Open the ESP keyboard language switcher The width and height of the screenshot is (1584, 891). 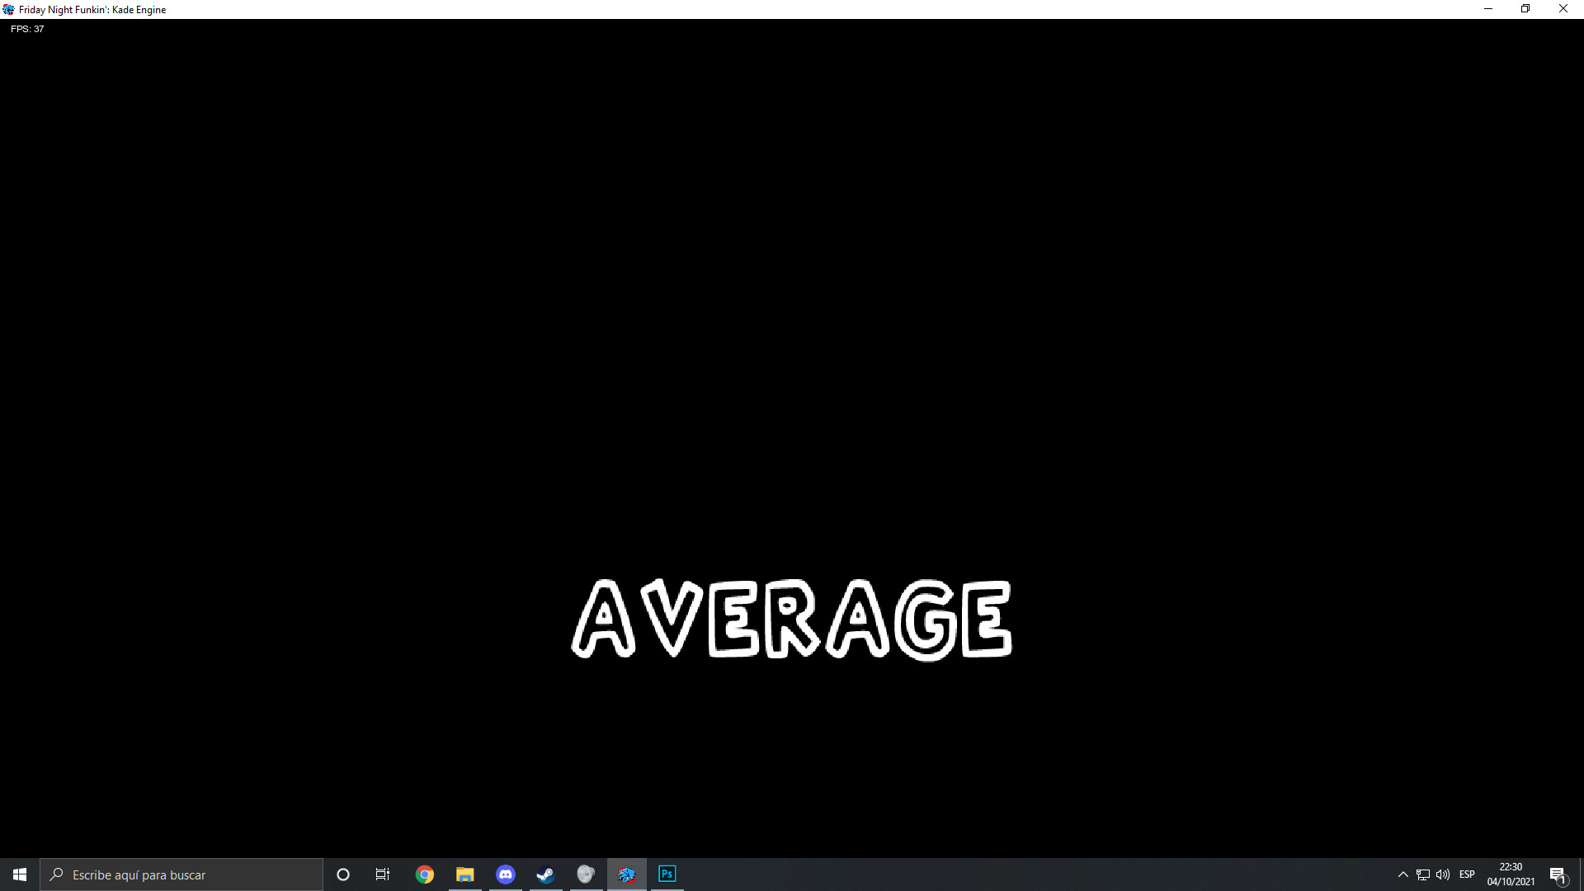pyautogui.click(x=1468, y=874)
